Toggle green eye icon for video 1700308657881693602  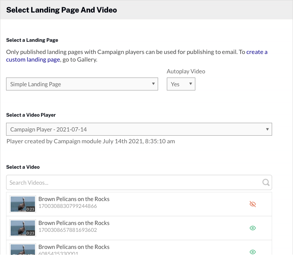click(x=253, y=228)
